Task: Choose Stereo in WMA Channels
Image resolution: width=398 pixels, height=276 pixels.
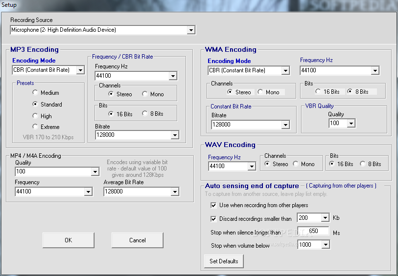Action: pos(230,92)
